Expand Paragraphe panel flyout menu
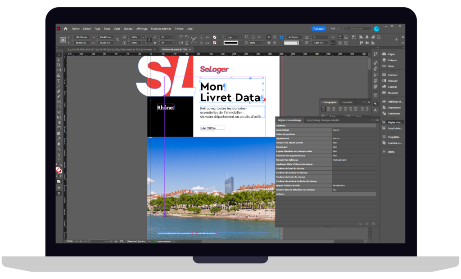Image resolution: width=461 pixels, height=279 pixels. pos(369,102)
